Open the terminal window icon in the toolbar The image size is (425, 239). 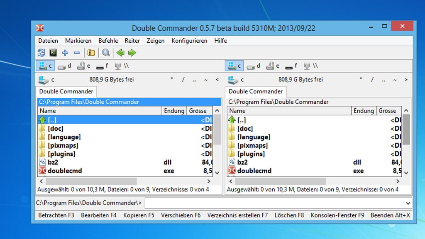pos(53,53)
